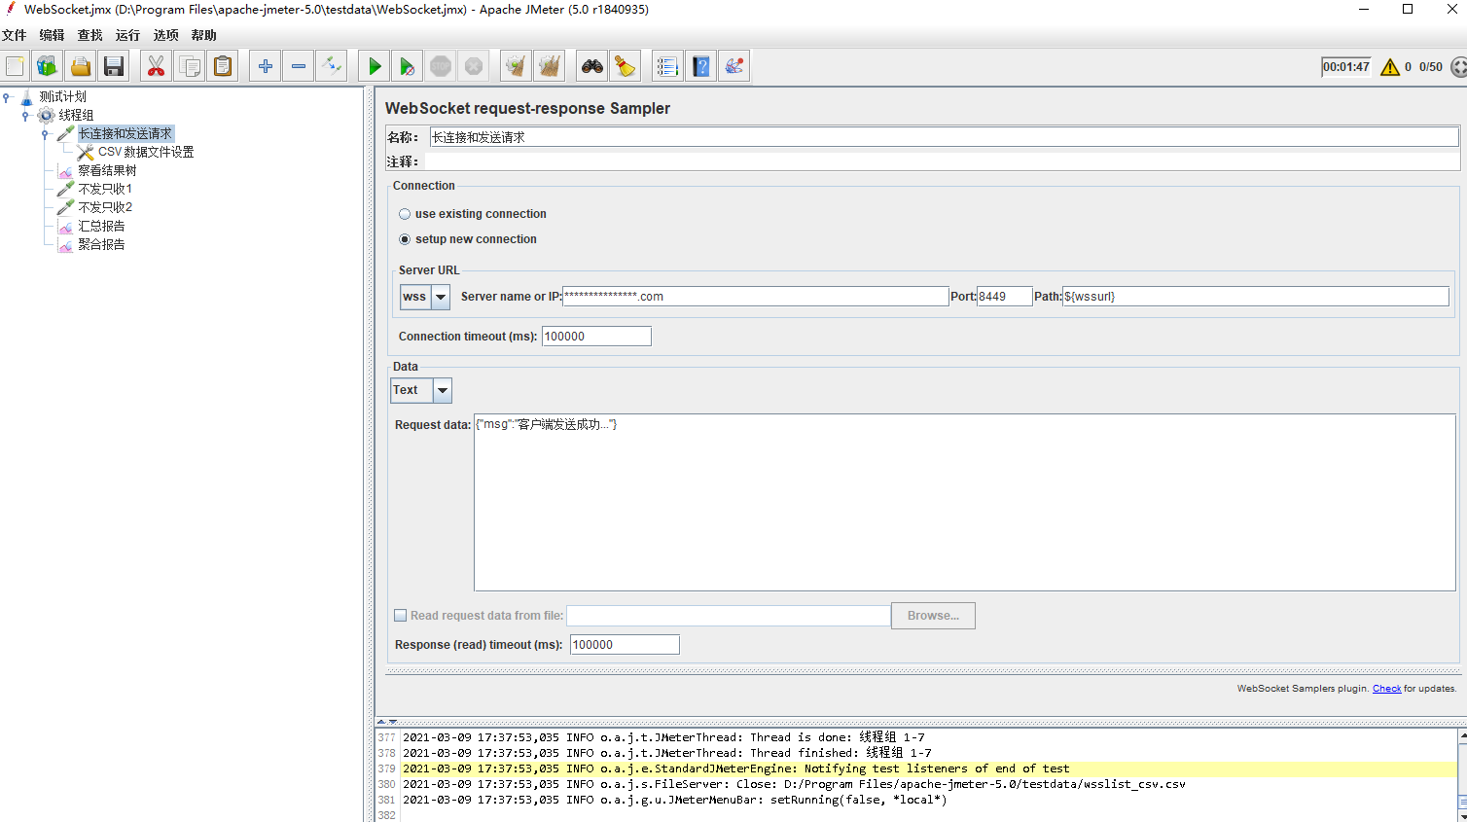Click the Save test plan icon
The width and height of the screenshot is (1467, 822).
coord(114,65)
